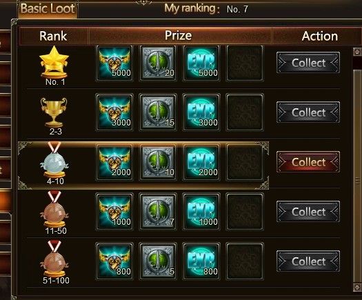Click the silver medal for ranks 4-10
Viewport: 362px width, 300px height.
54,161
